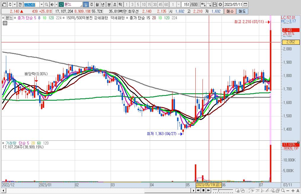Click the left scroll arrow of chart scrollbar
The image size is (301, 194).
(x=4, y=190)
